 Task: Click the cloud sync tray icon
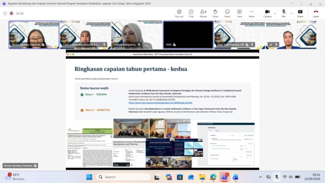tap(269, 177)
